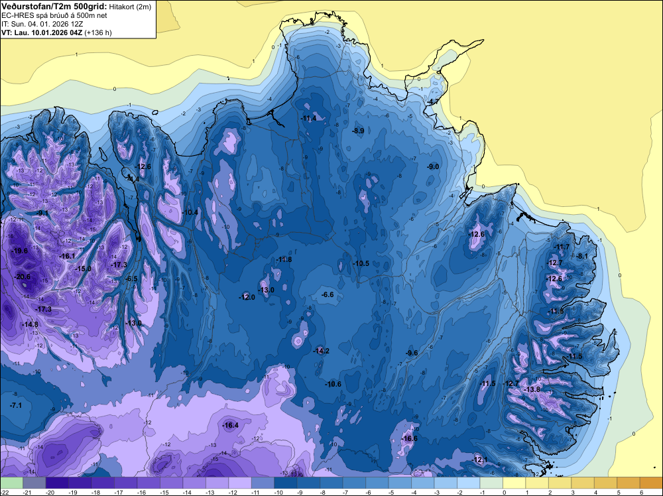This screenshot has height=496, width=663.
Task: Select the -14.8 temperature reading
Action: [30, 324]
